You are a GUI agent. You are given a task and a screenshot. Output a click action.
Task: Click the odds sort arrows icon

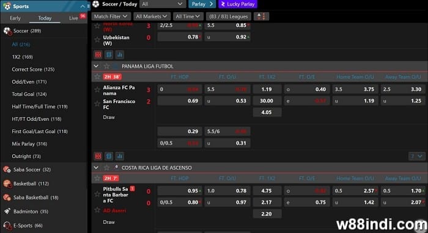[261, 16]
